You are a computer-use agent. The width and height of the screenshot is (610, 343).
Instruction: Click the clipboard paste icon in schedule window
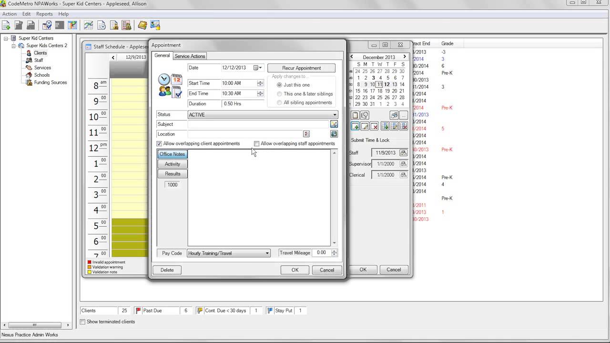click(x=355, y=115)
